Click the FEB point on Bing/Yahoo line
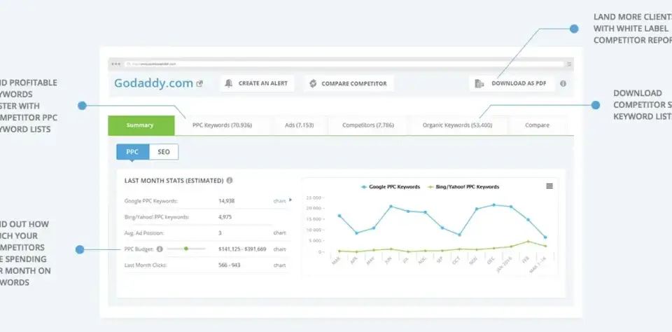Image resolution: width=672 pixels, height=332 pixels. pos(528,242)
